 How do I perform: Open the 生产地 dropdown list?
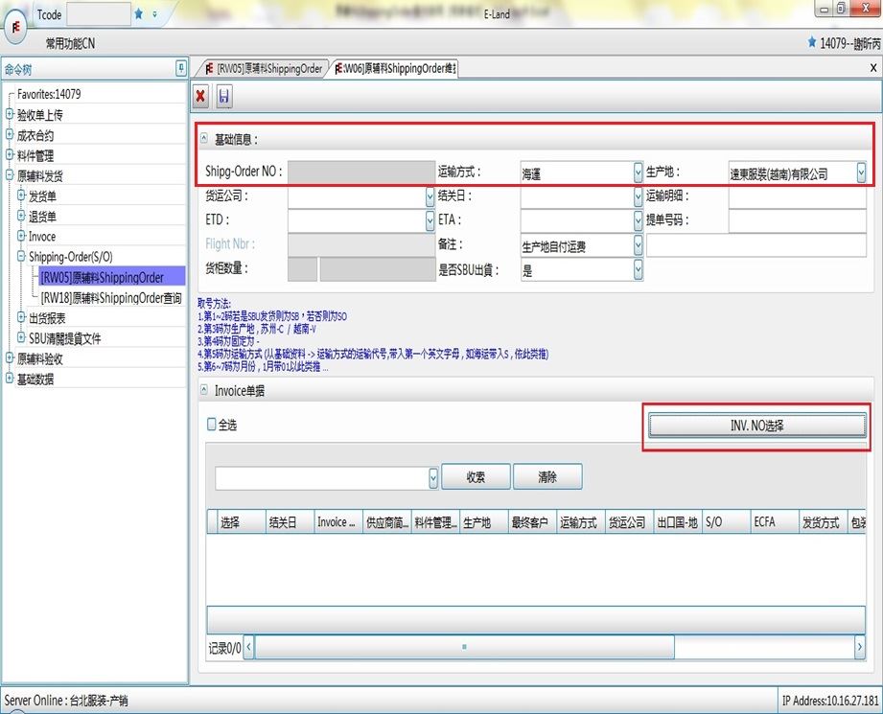[861, 173]
